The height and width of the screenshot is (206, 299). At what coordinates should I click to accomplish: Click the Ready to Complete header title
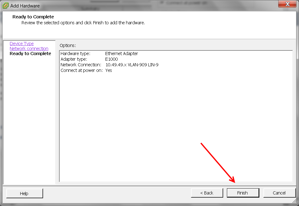coord(33,17)
